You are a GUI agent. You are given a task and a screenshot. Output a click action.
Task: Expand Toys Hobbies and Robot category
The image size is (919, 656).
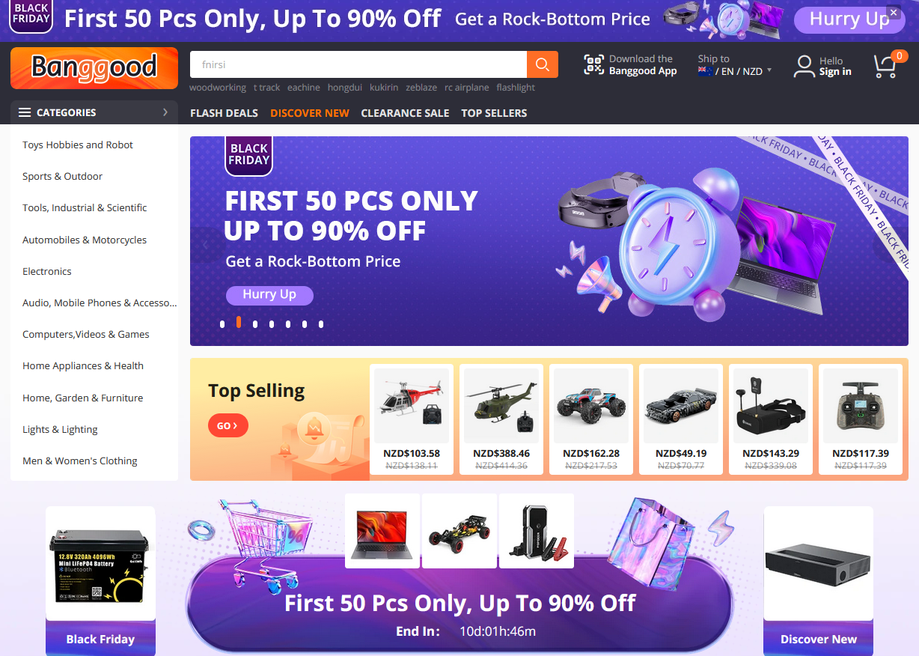point(78,145)
